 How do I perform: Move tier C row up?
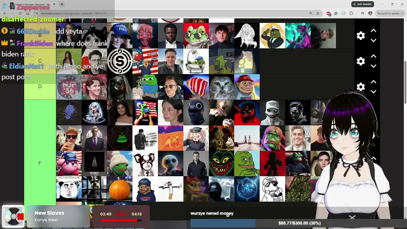pos(374,56)
